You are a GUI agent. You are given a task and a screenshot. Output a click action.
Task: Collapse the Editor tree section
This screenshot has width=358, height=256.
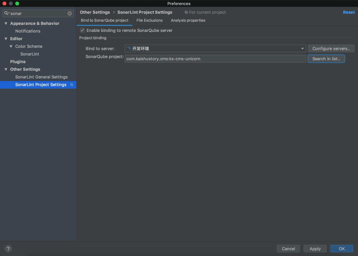tap(6, 39)
